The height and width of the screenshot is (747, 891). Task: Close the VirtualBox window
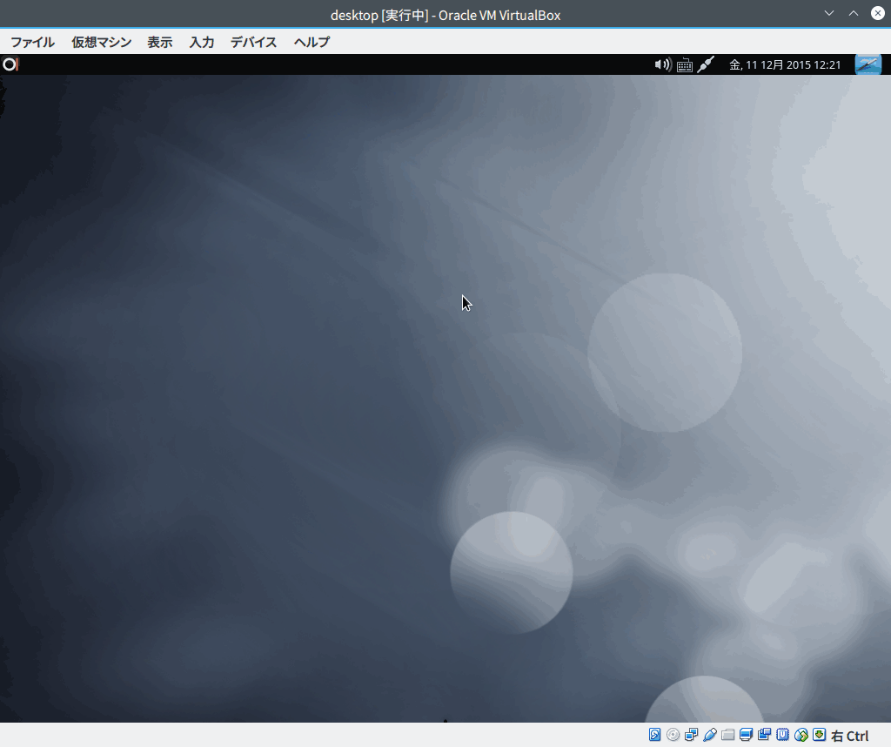pyautogui.click(x=877, y=13)
